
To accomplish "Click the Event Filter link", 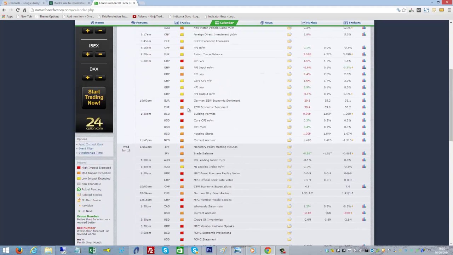I will coord(86,148).
